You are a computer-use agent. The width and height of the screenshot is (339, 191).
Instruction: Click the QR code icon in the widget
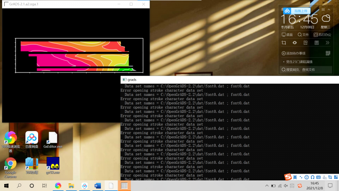[328, 53]
